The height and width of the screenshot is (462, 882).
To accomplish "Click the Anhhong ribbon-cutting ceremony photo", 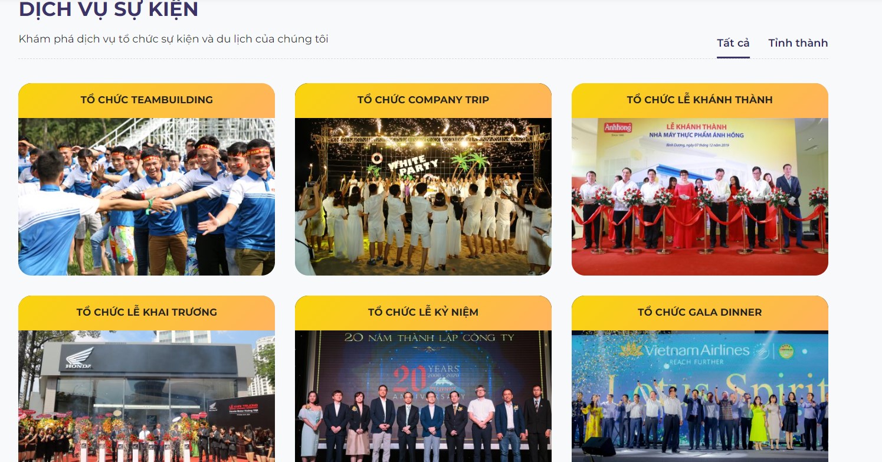I will click(700, 196).
